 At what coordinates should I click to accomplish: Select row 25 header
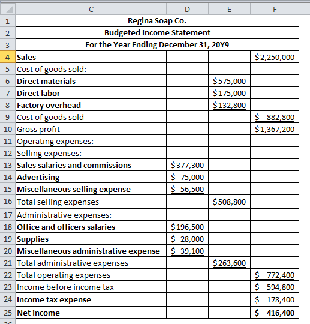coord(8,313)
